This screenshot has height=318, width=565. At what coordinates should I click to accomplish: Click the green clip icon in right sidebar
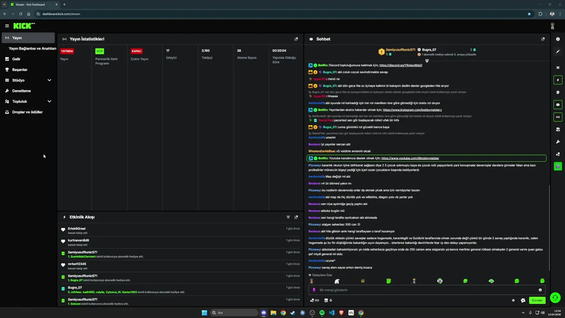(558, 167)
